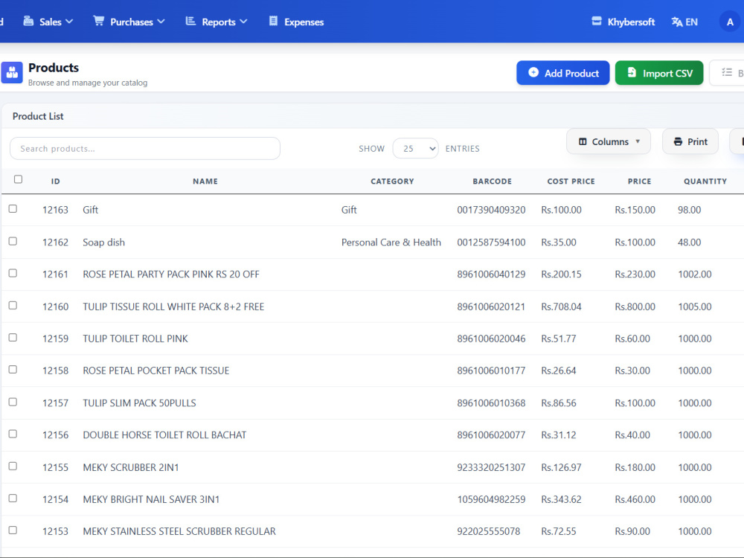Click the Sales cash register icon
Image resolution: width=744 pixels, height=558 pixels.
[28, 21]
